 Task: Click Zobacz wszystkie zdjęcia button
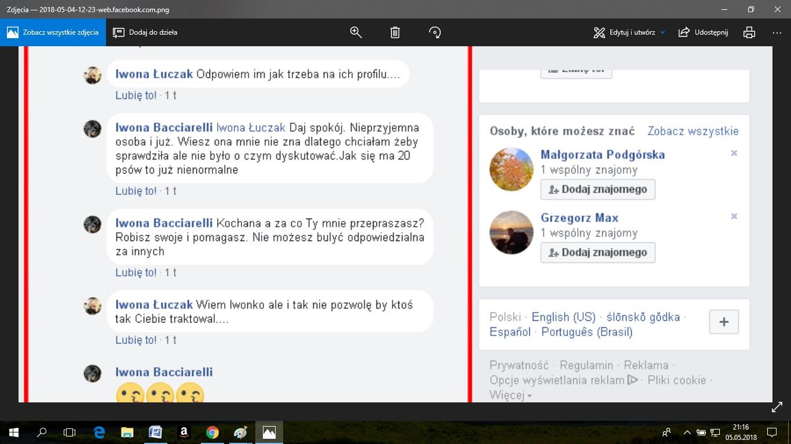click(x=53, y=32)
